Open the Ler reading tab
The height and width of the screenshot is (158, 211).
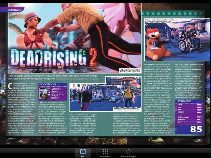(83, 153)
